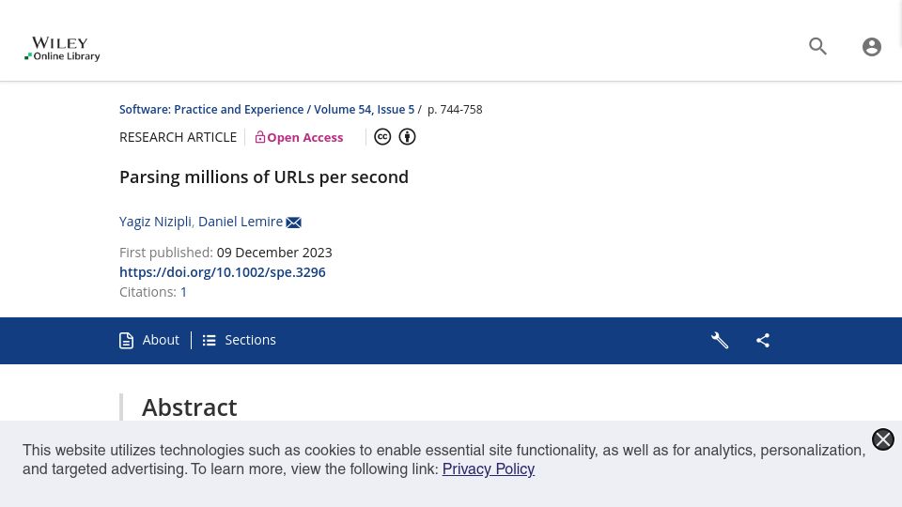This screenshot has width=902, height=507.
Task: Click the Abstract heading
Action: coord(189,407)
